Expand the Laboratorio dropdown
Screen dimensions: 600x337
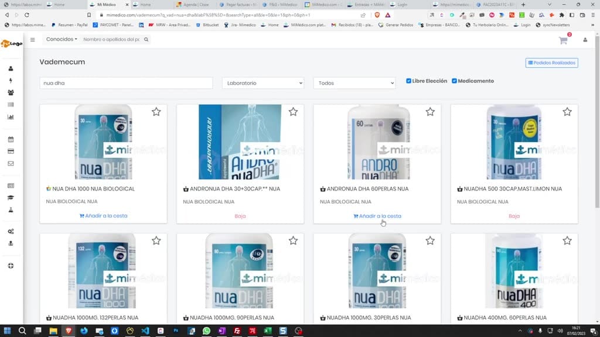[263, 83]
